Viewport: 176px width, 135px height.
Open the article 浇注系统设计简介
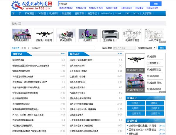77,87
